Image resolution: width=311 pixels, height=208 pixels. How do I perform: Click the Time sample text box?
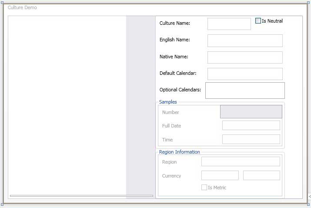click(251, 139)
